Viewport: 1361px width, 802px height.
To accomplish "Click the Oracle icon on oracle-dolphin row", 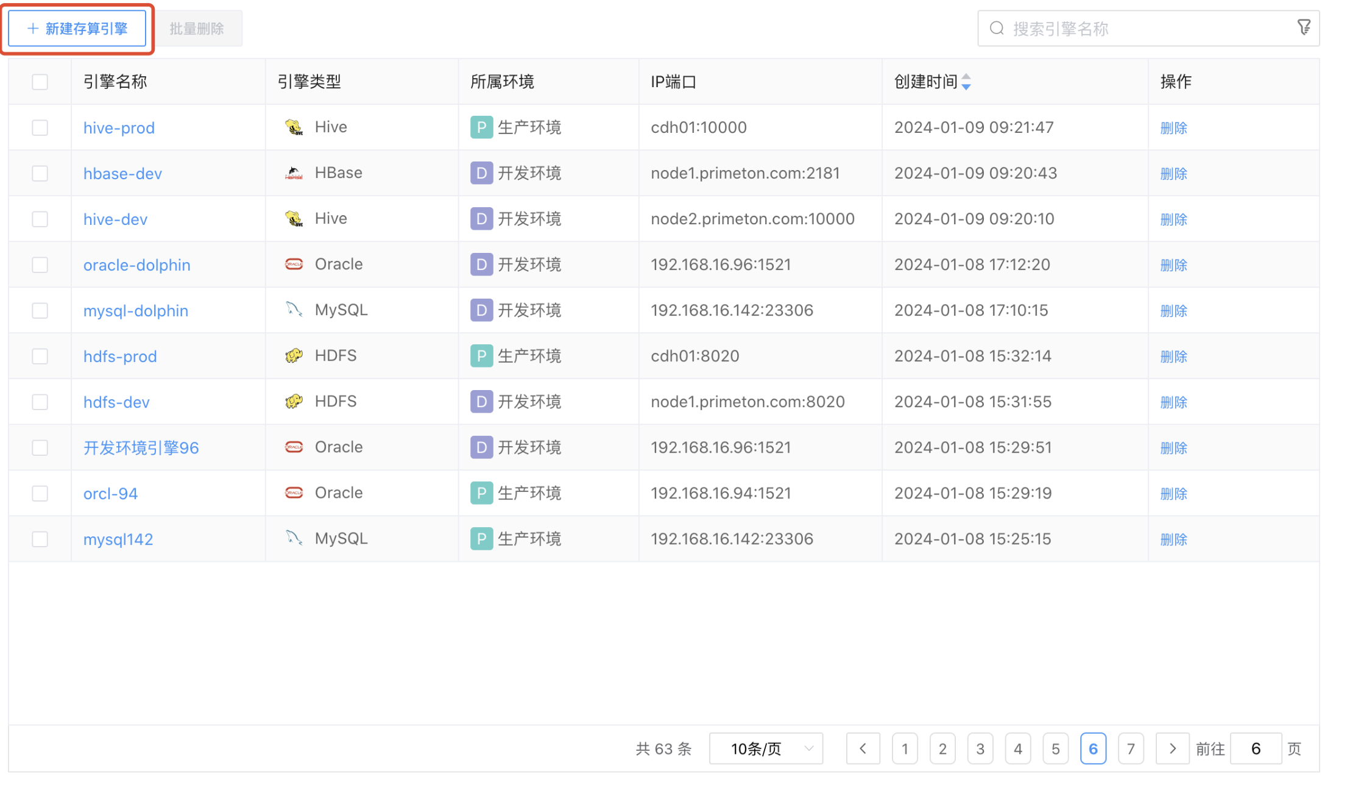I will coord(294,264).
